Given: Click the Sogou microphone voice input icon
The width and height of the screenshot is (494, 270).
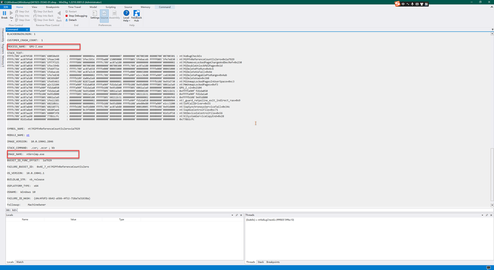Looking at the screenshot, I should [x=412, y=4].
